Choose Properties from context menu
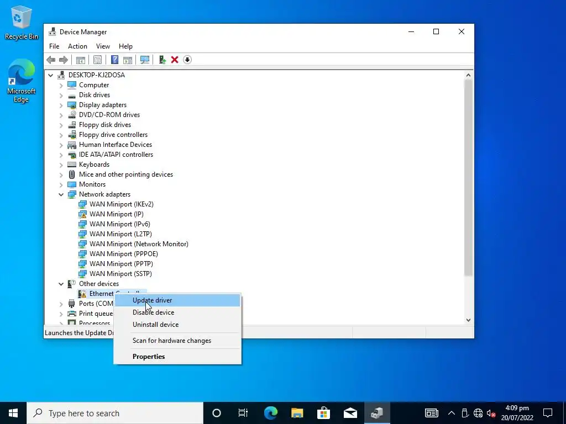This screenshot has width=566, height=424. [177, 357]
